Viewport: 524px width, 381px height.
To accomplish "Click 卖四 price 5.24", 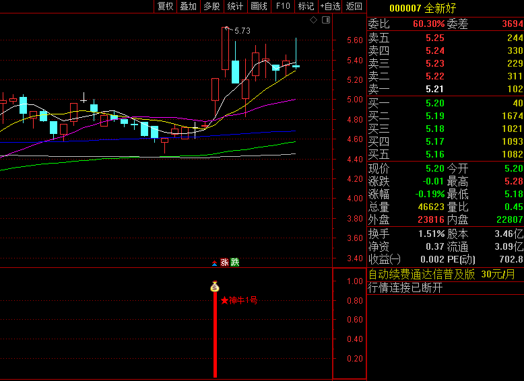I will tap(435, 50).
